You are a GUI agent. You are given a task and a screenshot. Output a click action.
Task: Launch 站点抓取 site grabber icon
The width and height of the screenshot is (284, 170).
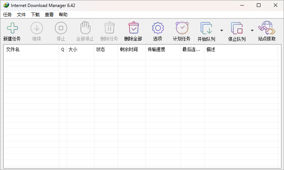[x=267, y=28]
